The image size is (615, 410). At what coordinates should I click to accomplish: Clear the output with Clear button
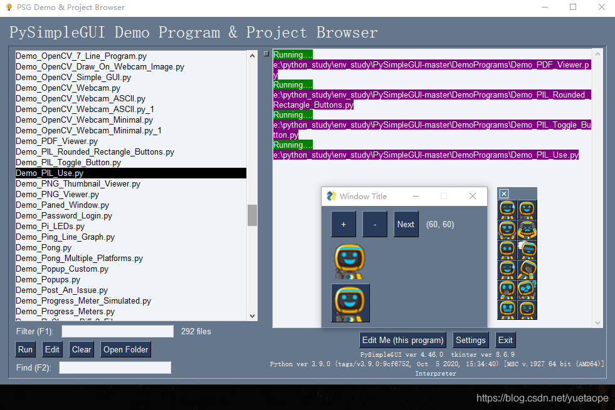tap(81, 349)
